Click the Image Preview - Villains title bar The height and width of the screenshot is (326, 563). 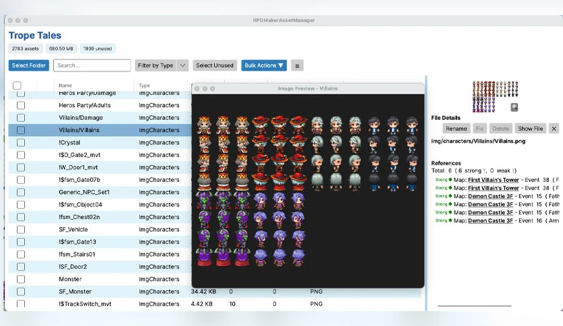tap(308, 88)
